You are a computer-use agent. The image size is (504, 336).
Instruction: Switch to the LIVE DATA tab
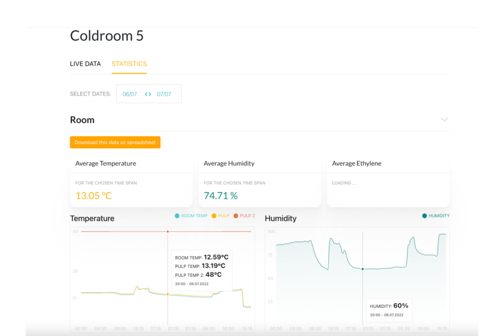coord(85,64)
